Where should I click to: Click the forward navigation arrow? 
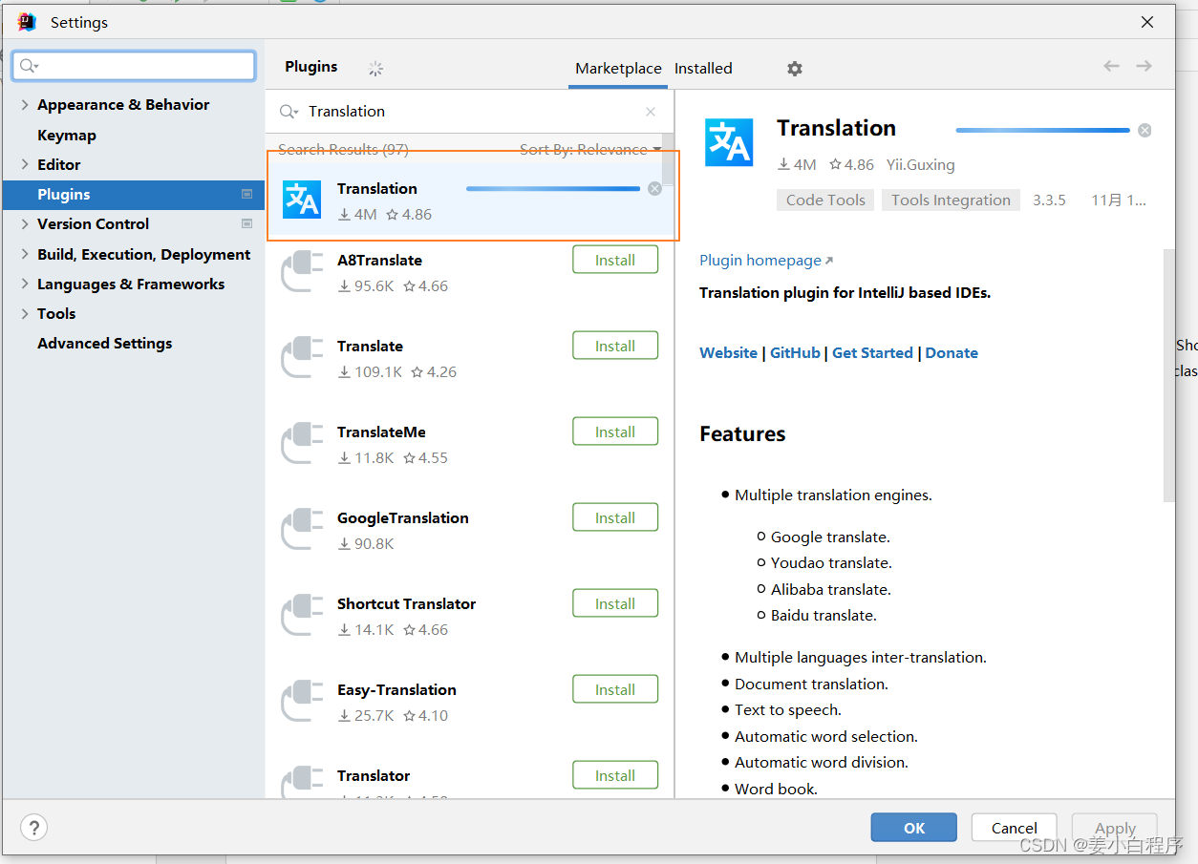(1144, 66)
